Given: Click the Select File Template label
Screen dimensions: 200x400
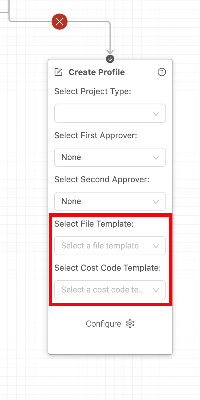Looking at the screenshot, I should point(94,224).
